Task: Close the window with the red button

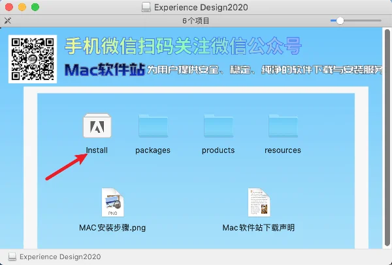Action: click(x=9, y=7)
